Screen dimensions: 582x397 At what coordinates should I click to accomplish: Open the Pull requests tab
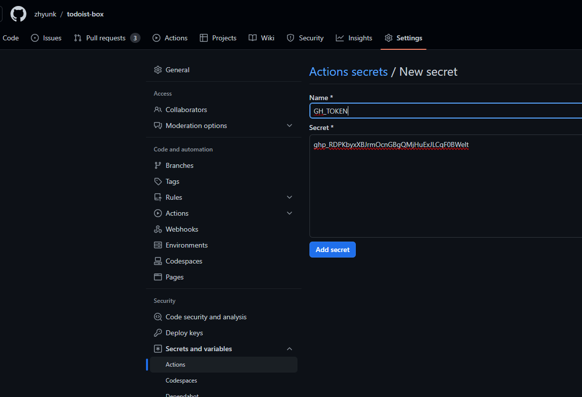107,38
